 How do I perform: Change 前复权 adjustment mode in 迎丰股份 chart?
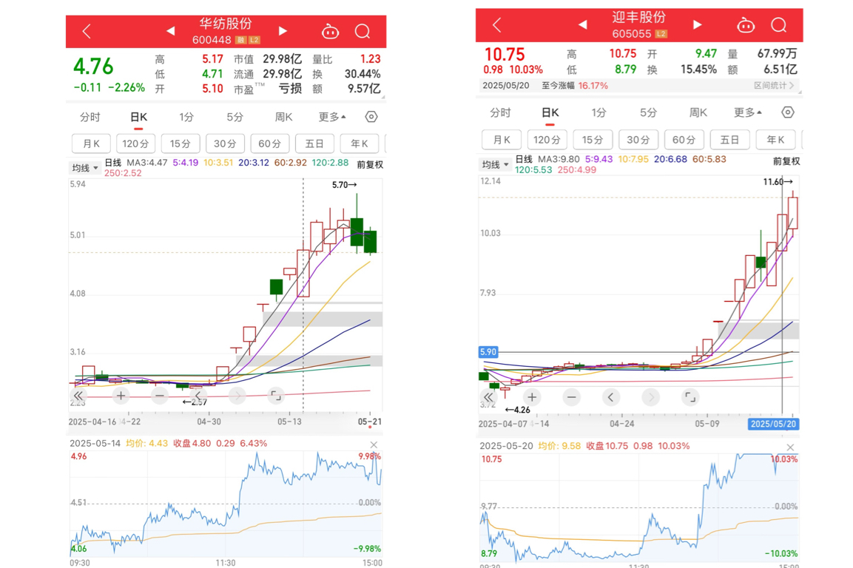[x=786, y=161]
